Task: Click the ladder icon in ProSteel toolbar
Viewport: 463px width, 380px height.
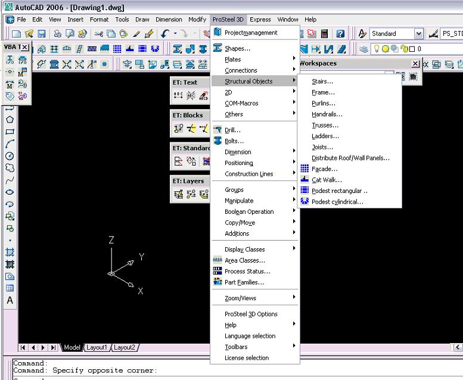Action: pos(79,49)
